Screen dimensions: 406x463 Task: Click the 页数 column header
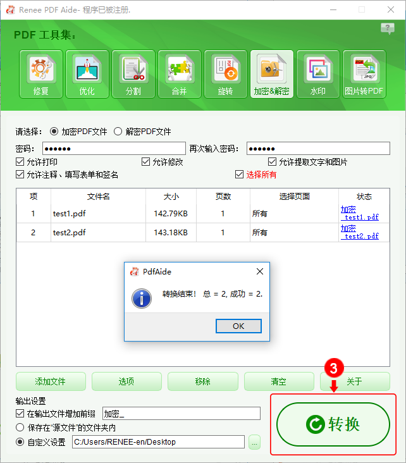point(223,196)
